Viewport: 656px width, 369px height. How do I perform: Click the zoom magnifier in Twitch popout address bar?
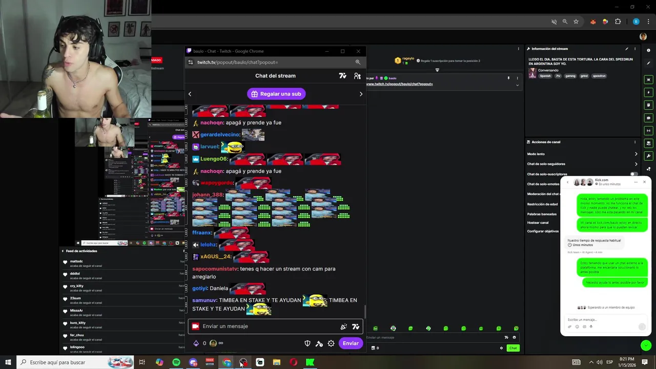click(358, 62)
